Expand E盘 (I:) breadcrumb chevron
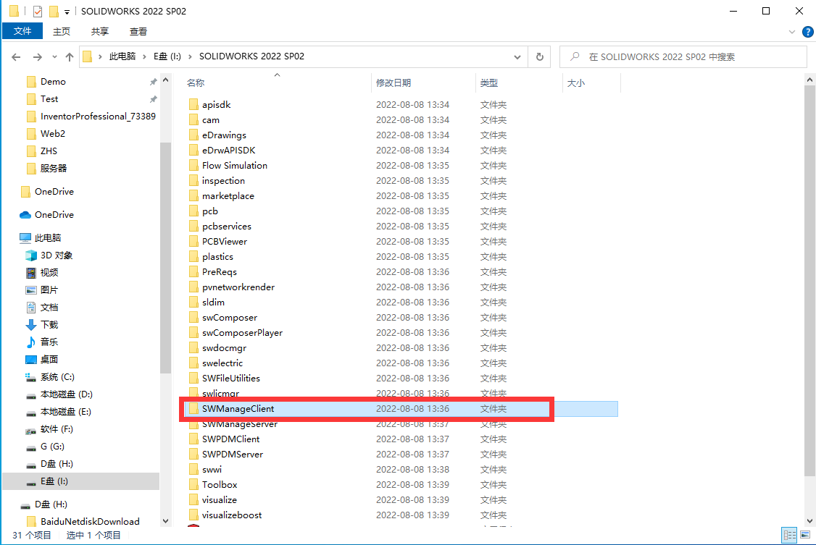 pos(190,56)
